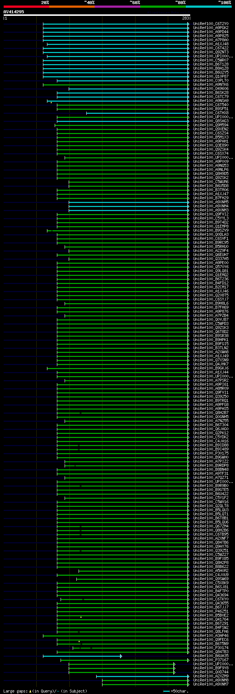The width and height of the screenshot is (235, 694).
Task: Open hit UniRef100_C5WR07
Action: tap(211, 60)
